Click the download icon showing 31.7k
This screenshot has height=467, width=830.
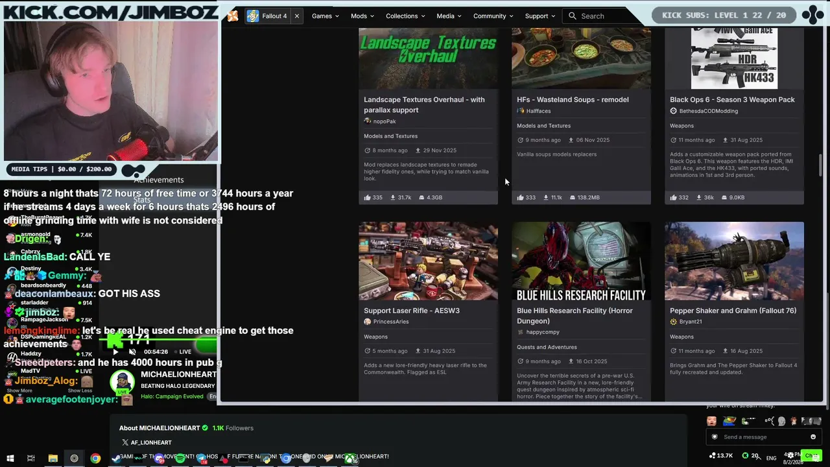(393, 197)
